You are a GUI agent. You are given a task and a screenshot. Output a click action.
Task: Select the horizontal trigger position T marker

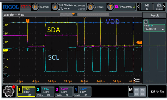[x=28, y=21]
